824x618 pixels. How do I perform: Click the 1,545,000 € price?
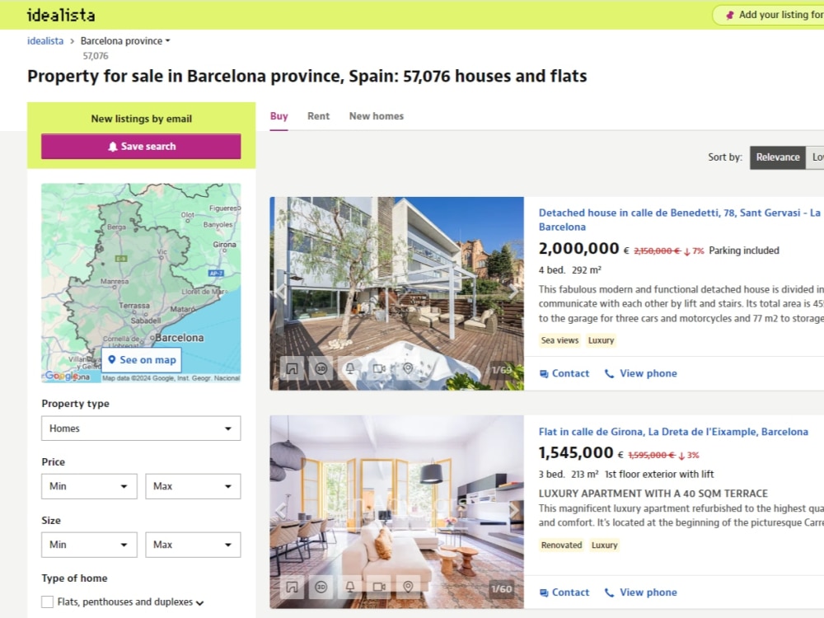click(581, 452)
